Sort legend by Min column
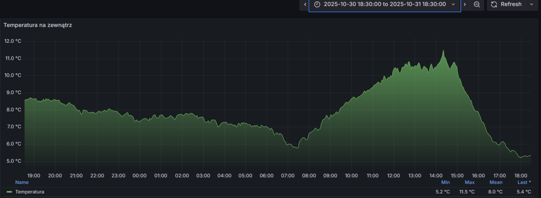Viewport: 541px width, 198px height. [445, 182]
